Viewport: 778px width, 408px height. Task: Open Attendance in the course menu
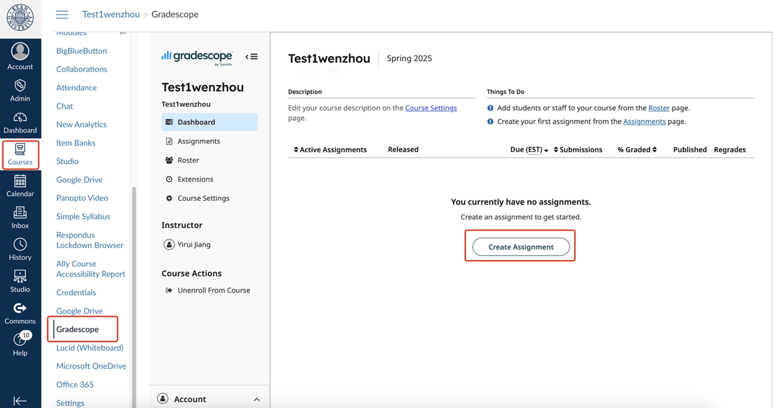[x=76, y=87]
